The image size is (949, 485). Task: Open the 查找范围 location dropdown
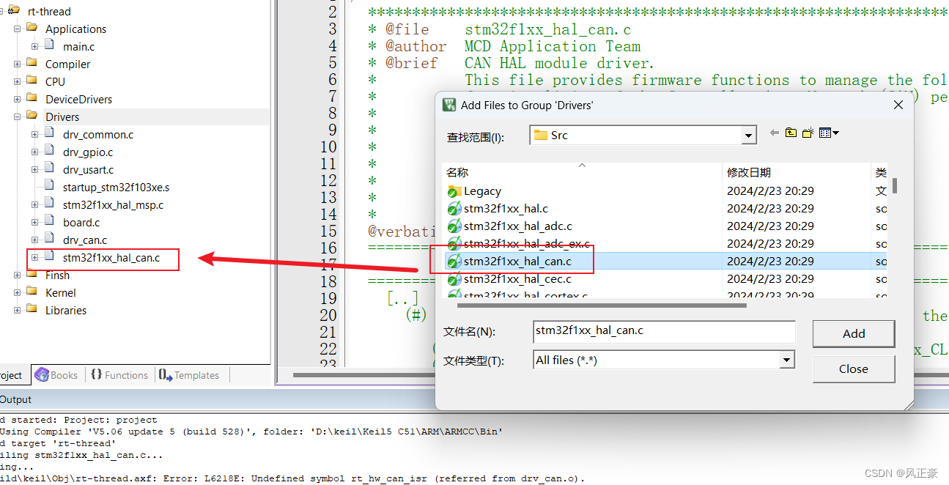coord(748,134)
